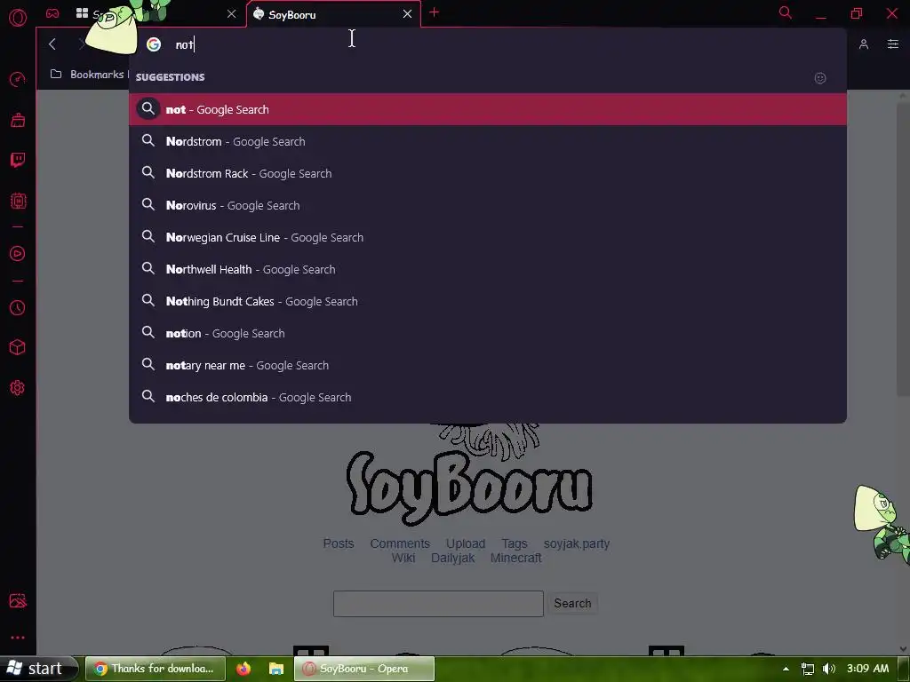910x682 pixels.
Task: Open the Opera menu logo
Action: pos(18,18)
